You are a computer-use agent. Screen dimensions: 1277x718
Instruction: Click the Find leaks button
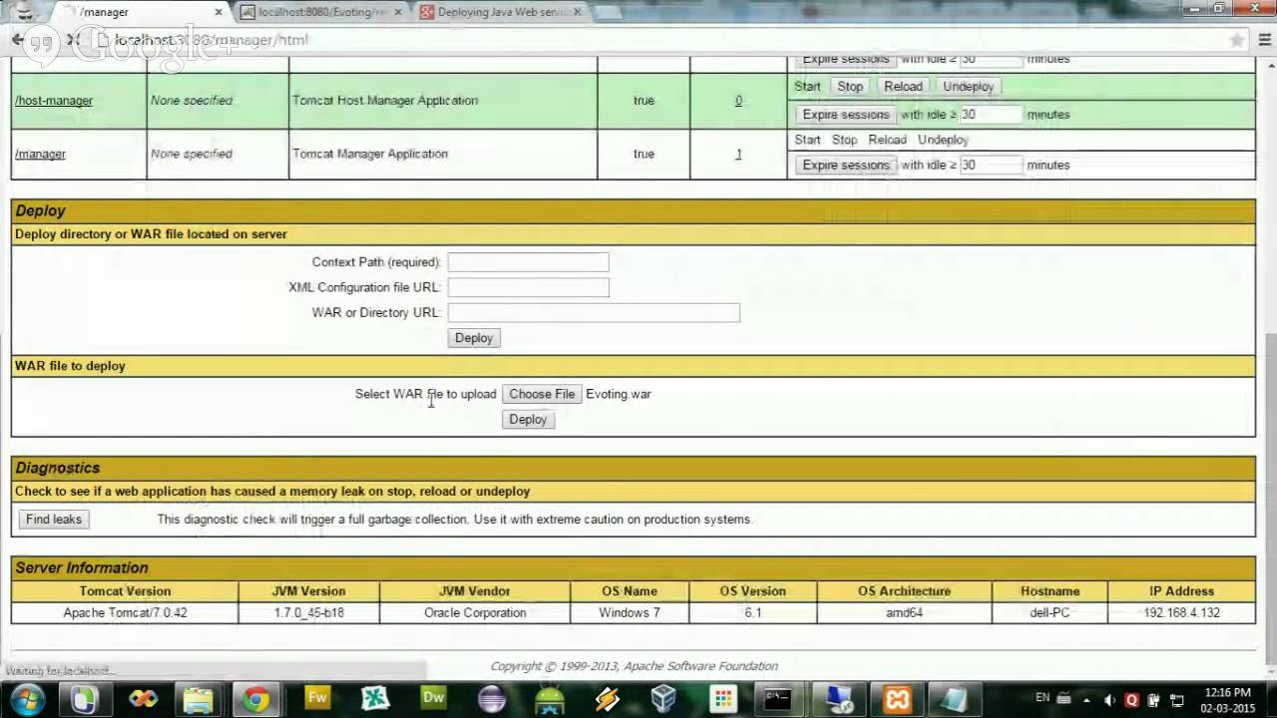click(54, 520)
